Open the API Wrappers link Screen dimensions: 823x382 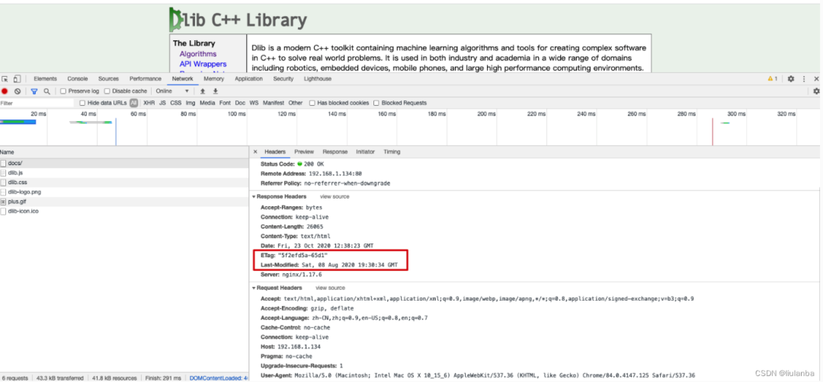point(203,64)
